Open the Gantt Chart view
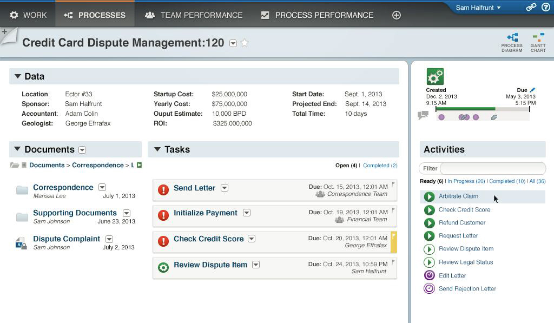Screen dimensions: 554x323 point(538,42)
